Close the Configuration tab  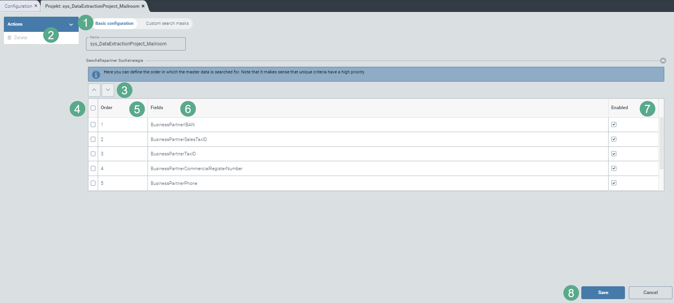[36, 6]
